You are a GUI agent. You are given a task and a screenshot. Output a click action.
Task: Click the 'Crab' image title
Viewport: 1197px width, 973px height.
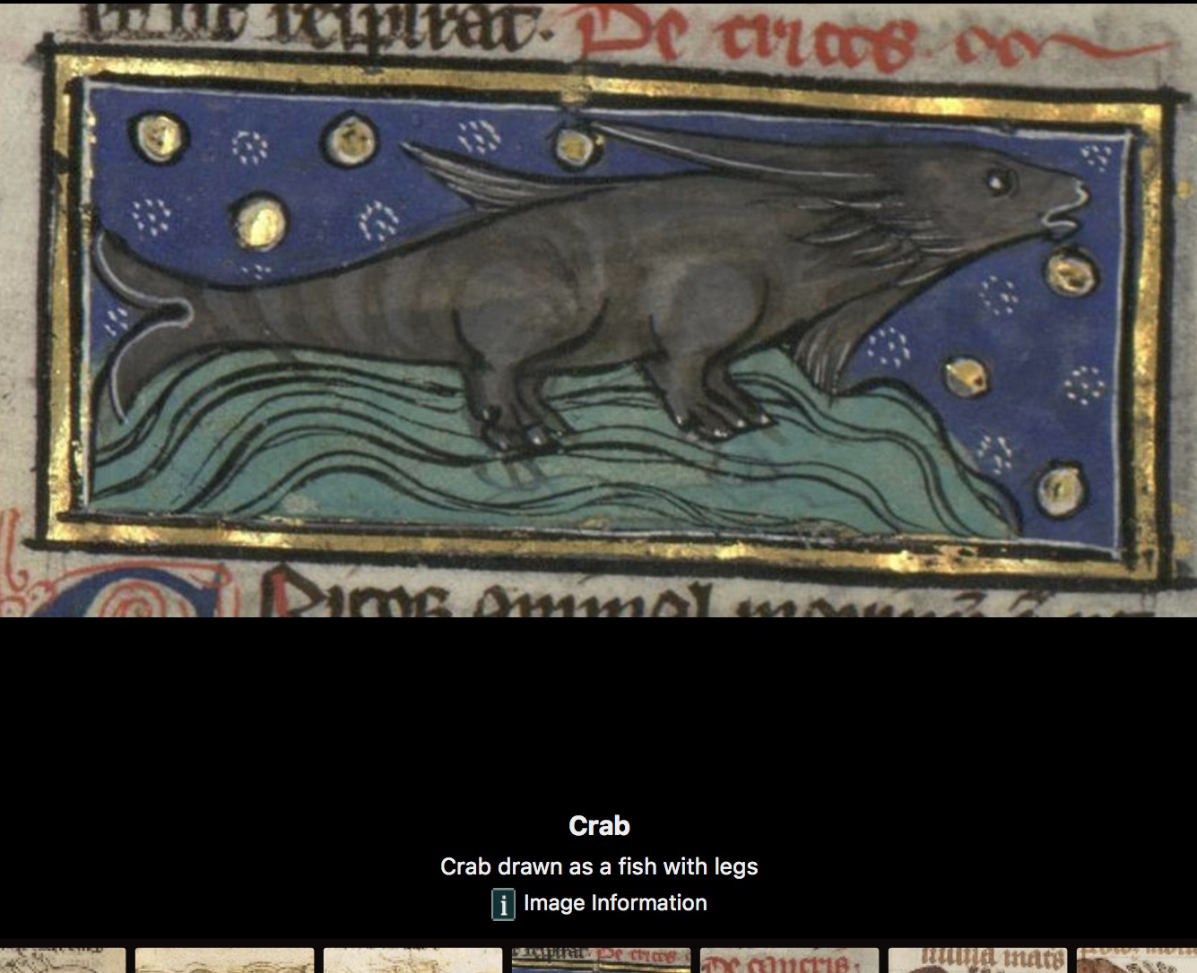[x=599, y=826]
